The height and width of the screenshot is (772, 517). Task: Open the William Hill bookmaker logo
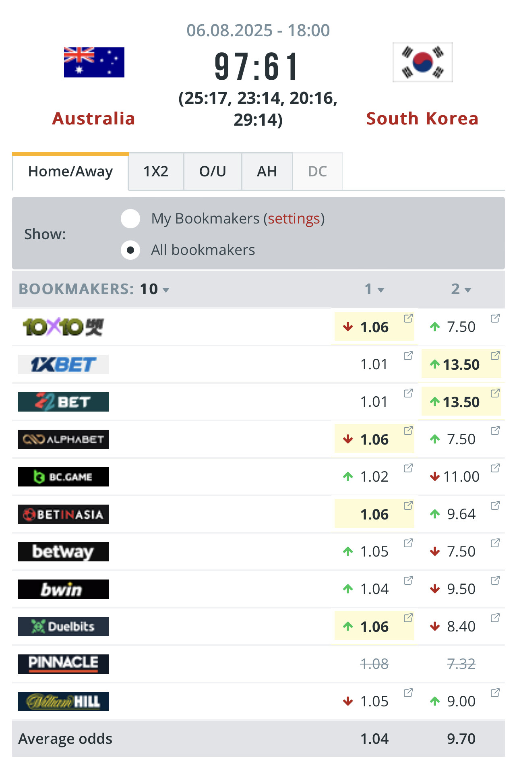tap(63, 701)
